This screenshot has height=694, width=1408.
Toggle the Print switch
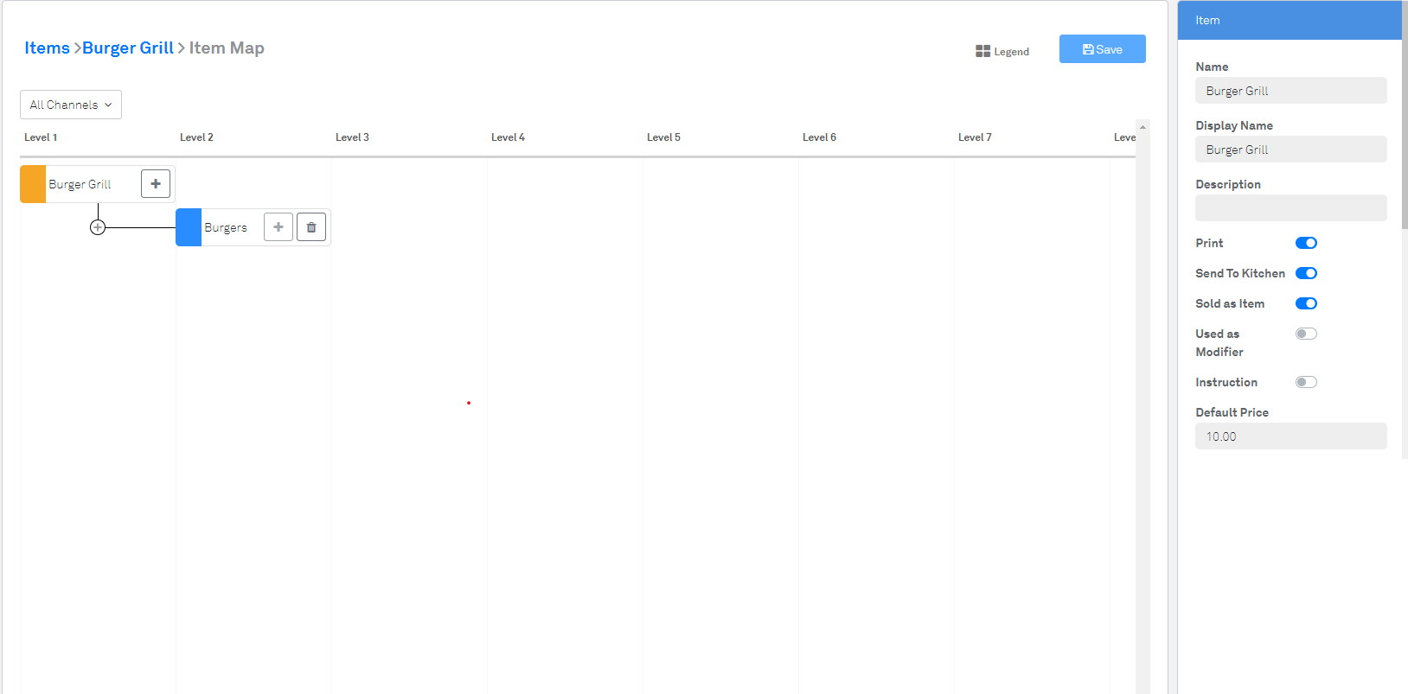pos(1306,243)
